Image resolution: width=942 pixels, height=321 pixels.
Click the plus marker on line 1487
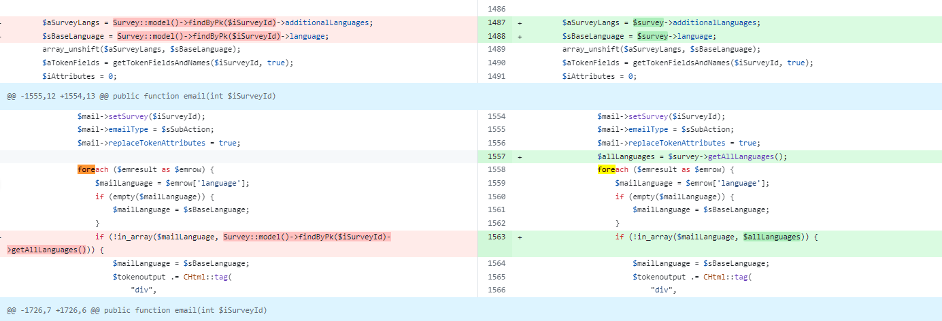click(x=520, y=22)
